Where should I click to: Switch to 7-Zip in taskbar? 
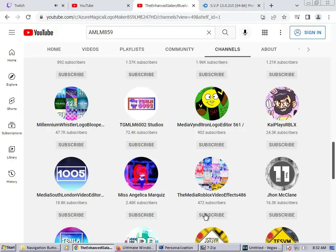pos(220,248)
